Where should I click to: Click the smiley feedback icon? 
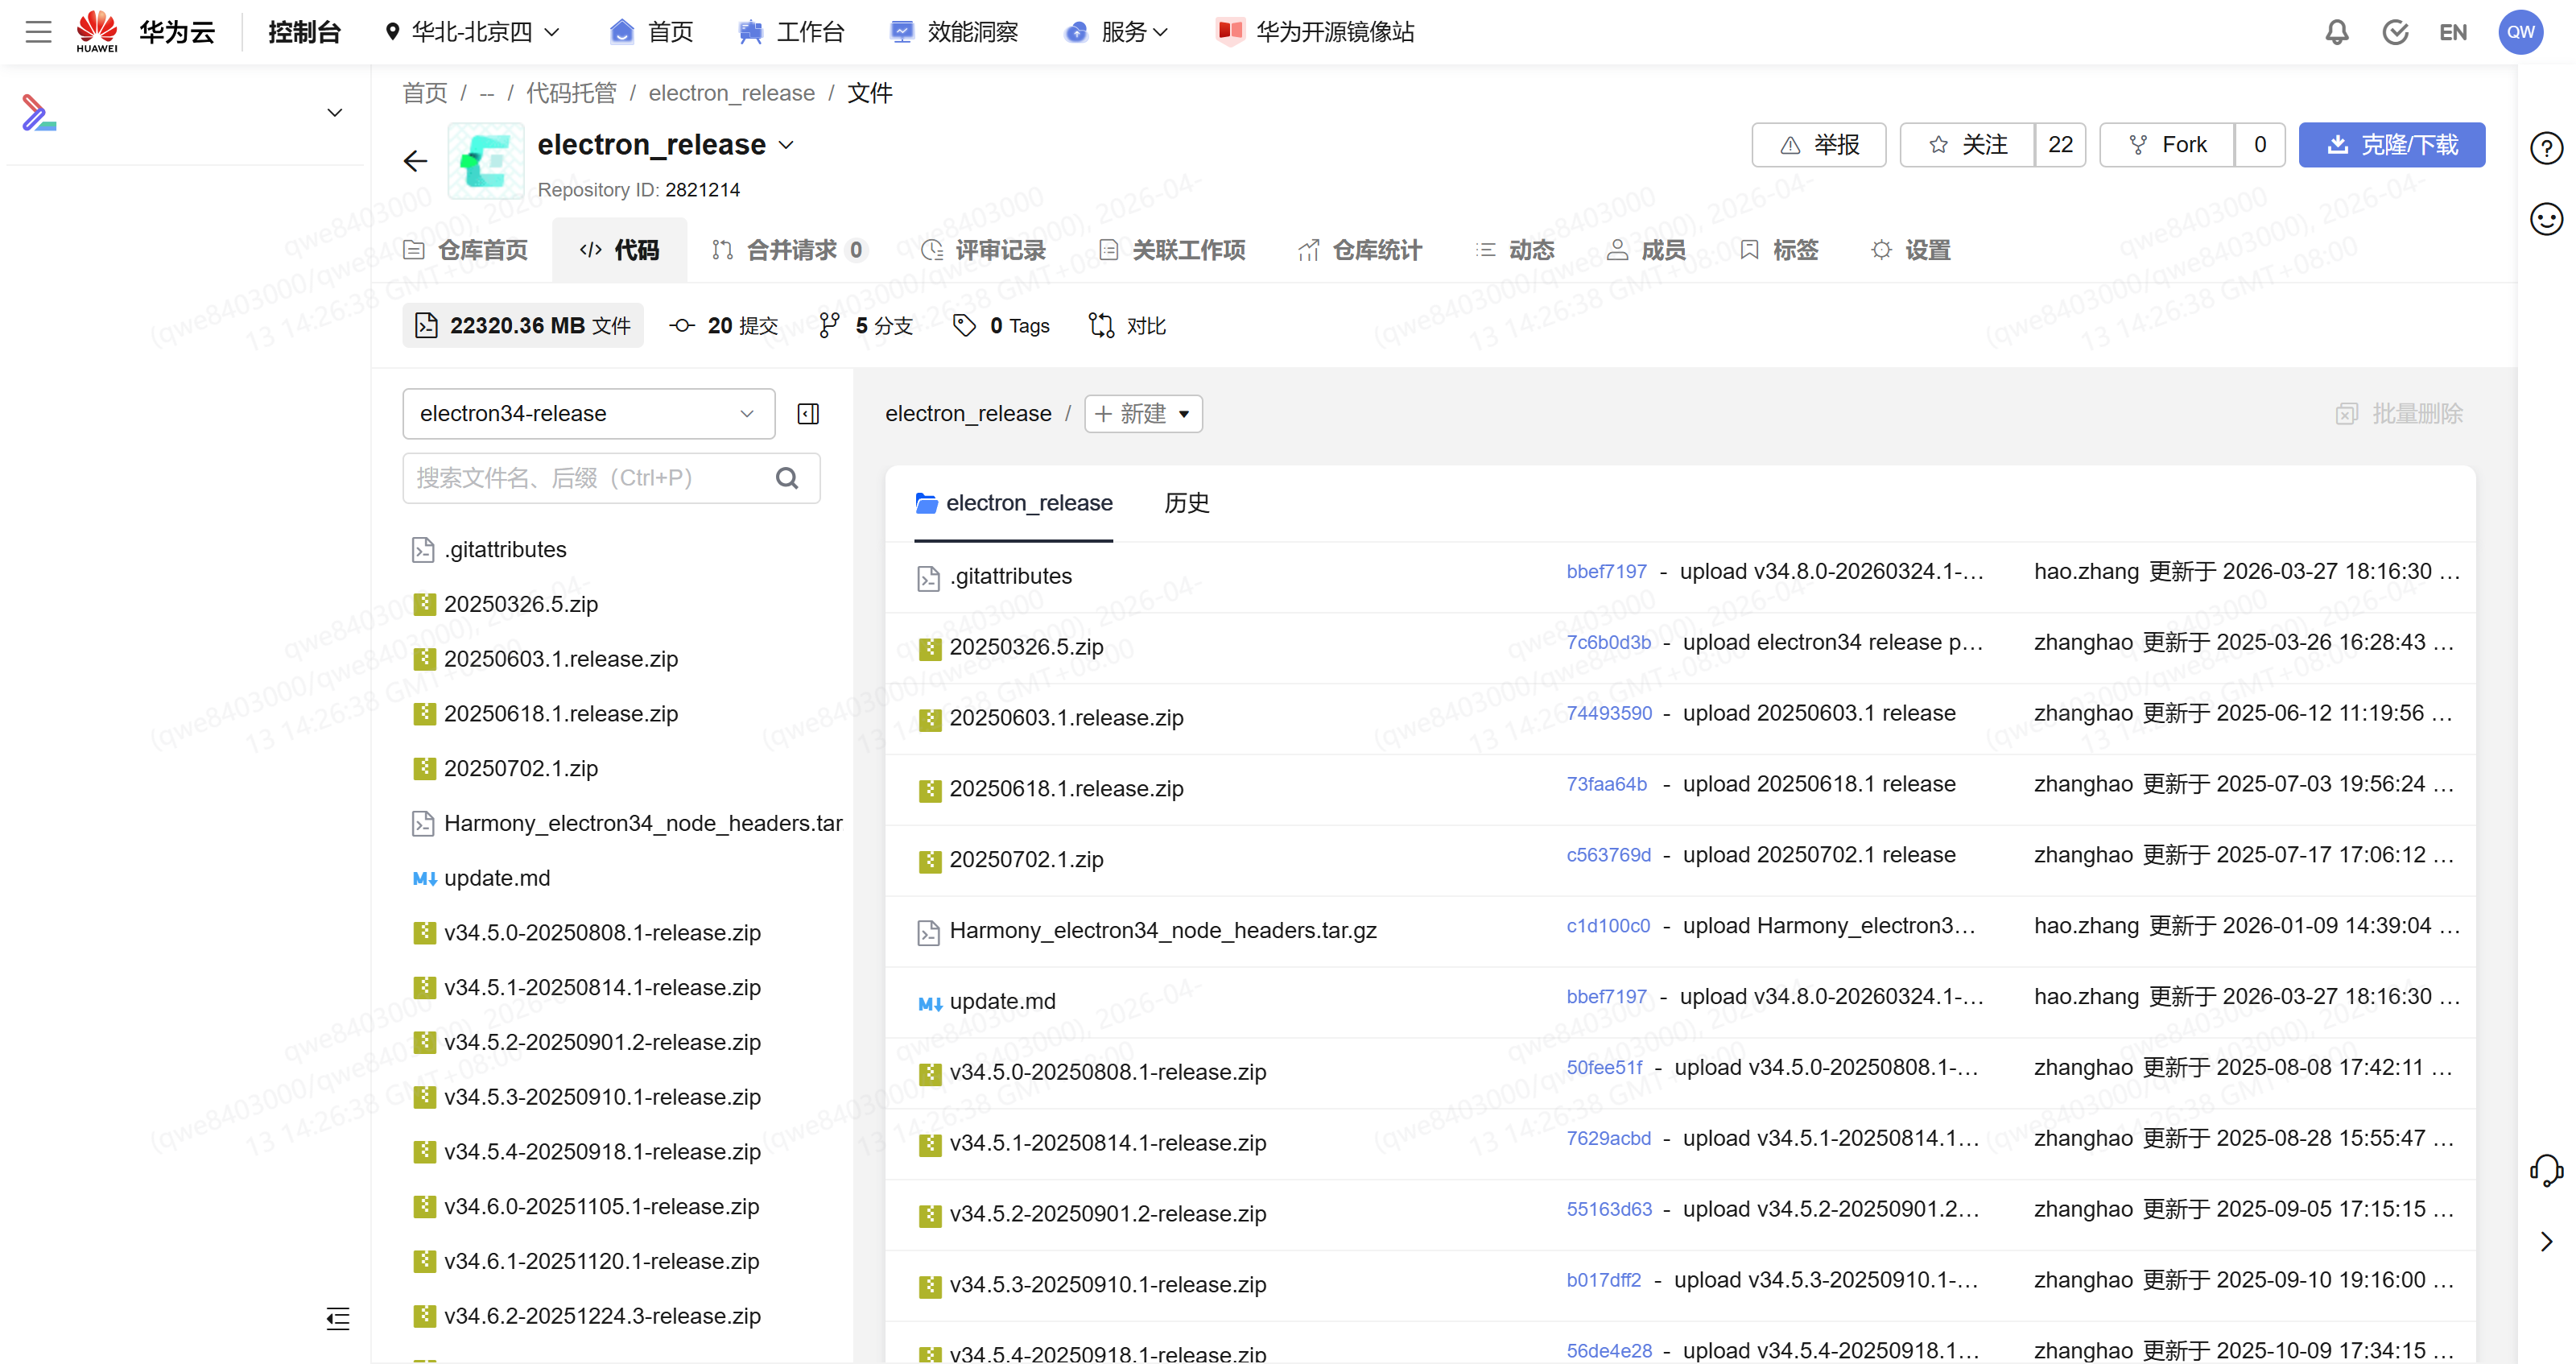tap(2546, 219)
